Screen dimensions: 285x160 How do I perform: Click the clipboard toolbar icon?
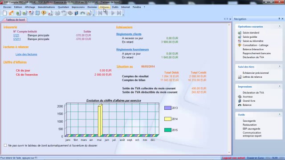tap(64, 13)
